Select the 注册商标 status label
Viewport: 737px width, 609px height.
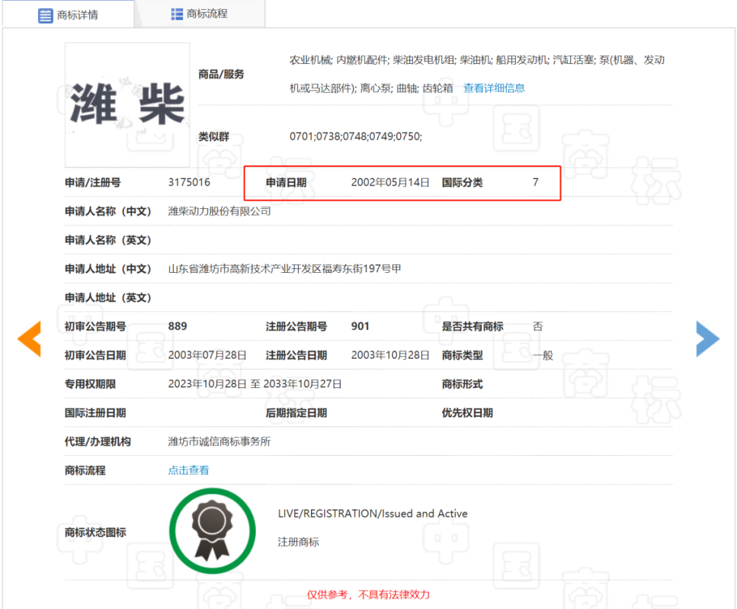(x=298, y=542)
